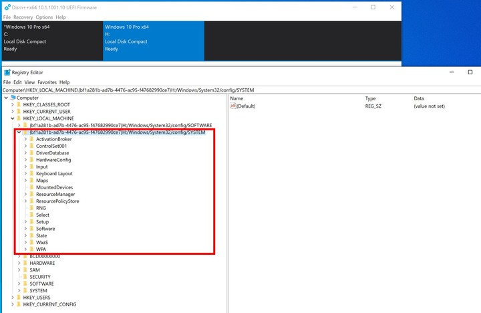The image size is (481, 313).
Task: Open Registry Editor Edit menu
Action: click(17, 82)
